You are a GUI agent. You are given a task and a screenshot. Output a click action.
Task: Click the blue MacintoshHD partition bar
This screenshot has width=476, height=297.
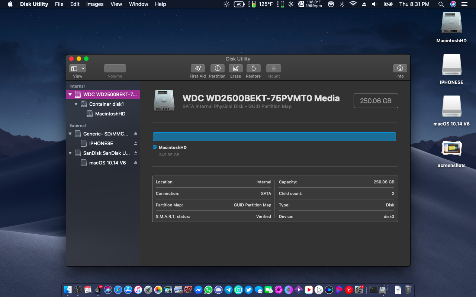274,137
